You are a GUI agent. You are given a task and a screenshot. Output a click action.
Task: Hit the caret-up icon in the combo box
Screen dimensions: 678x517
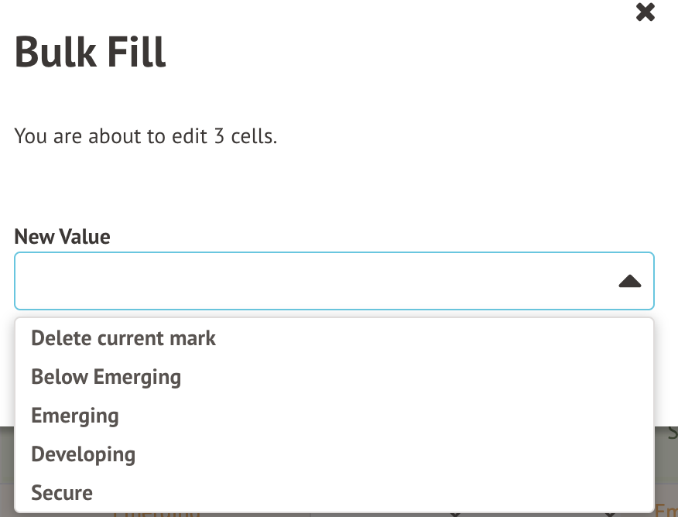(629, 282)
